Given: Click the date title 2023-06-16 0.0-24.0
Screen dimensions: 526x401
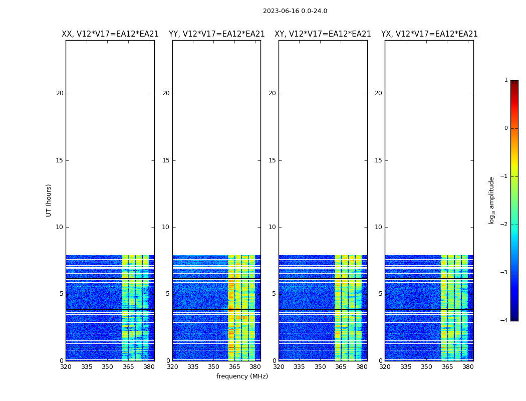Looking at the screenshot, I should [x=295, y=11].
